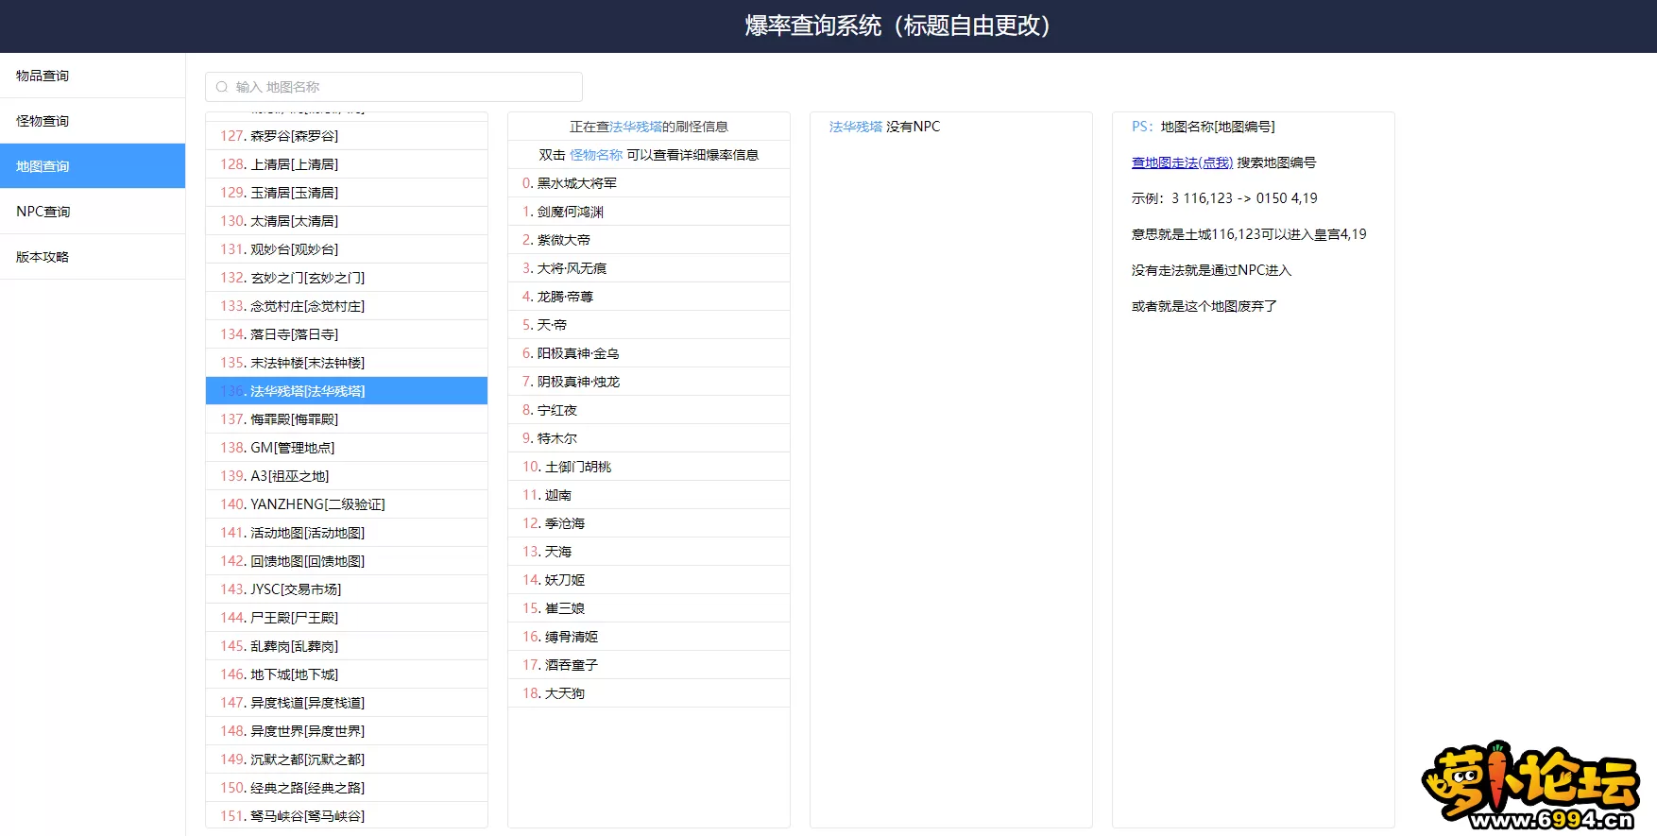Viewport: 1657px width, 836px height.
Task: Select map 151. 驽马峡谷
Action: (347, 815)
